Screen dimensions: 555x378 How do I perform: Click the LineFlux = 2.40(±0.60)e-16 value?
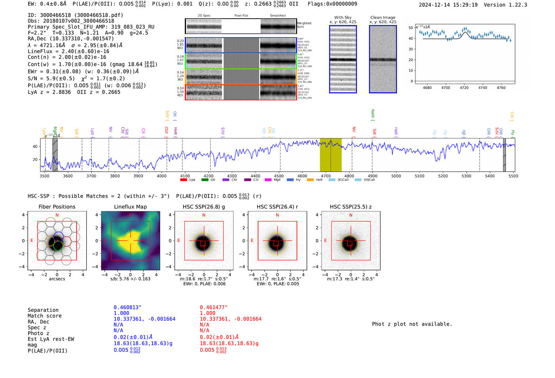click(x=69, y=51)
